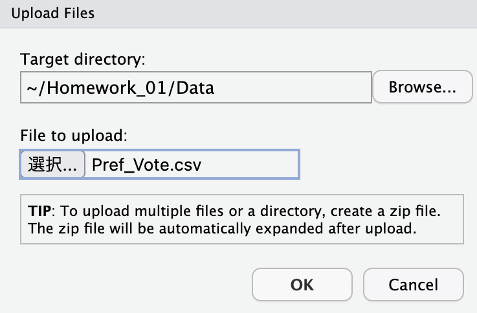
Task: Click the "Target directory:" label
Action: [x=83, y=59]
